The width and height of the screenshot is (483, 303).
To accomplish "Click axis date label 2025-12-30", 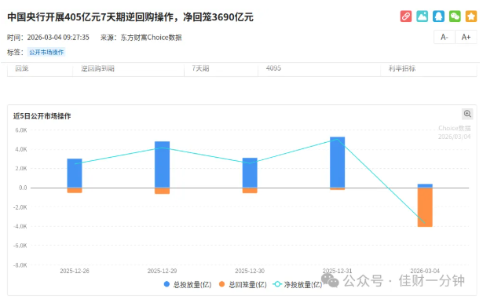I will pyautogui.click(x=250, y=271).
